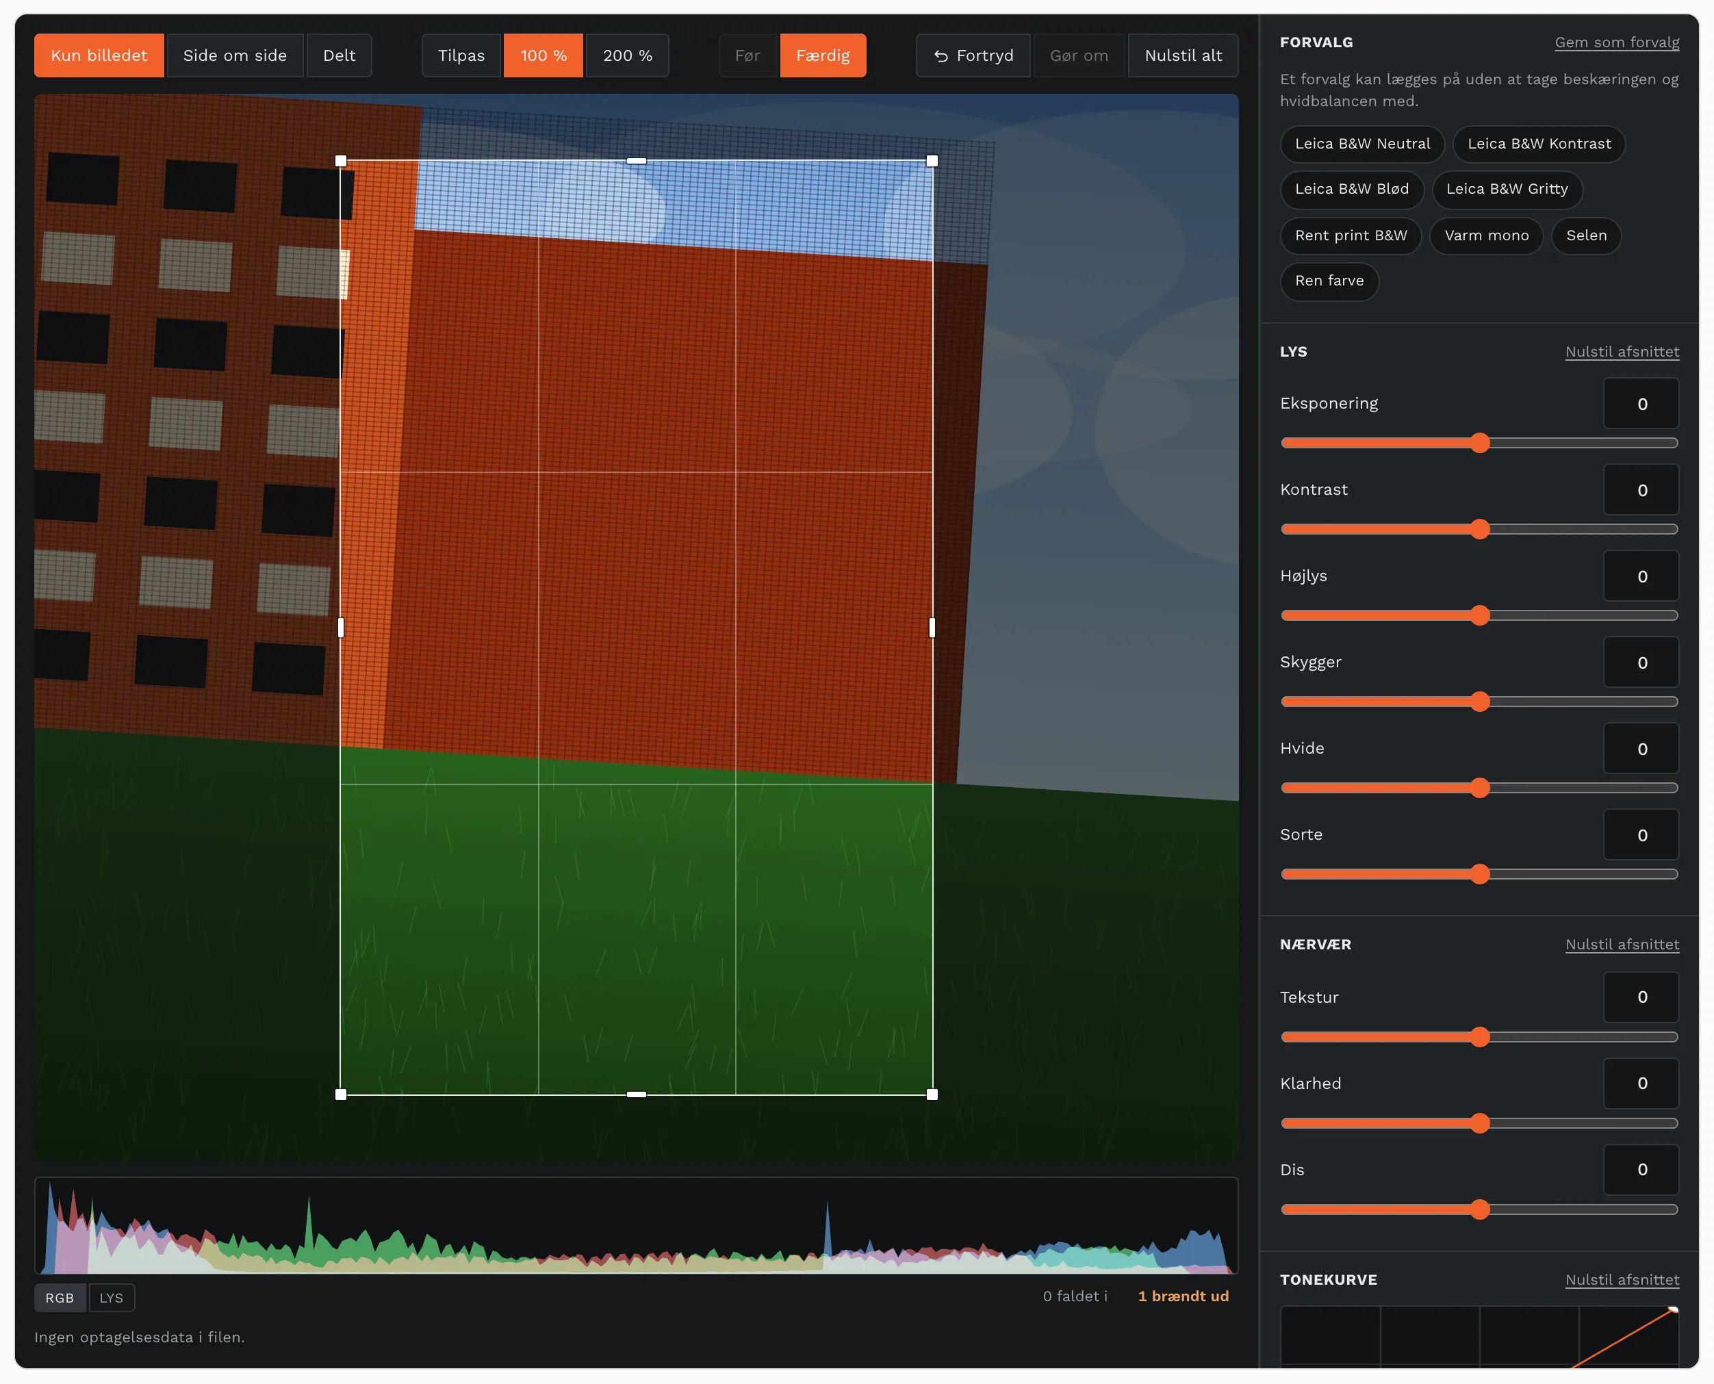Click the right edge crop handle

click(x=932, y=628)
